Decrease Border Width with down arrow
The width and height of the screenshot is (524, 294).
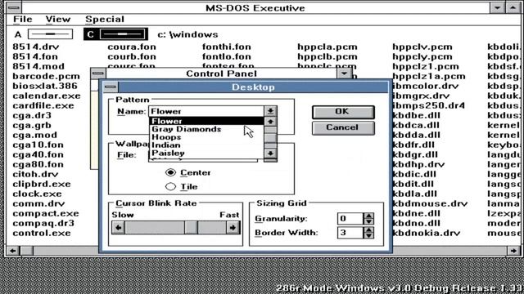(x=368, y=236)
